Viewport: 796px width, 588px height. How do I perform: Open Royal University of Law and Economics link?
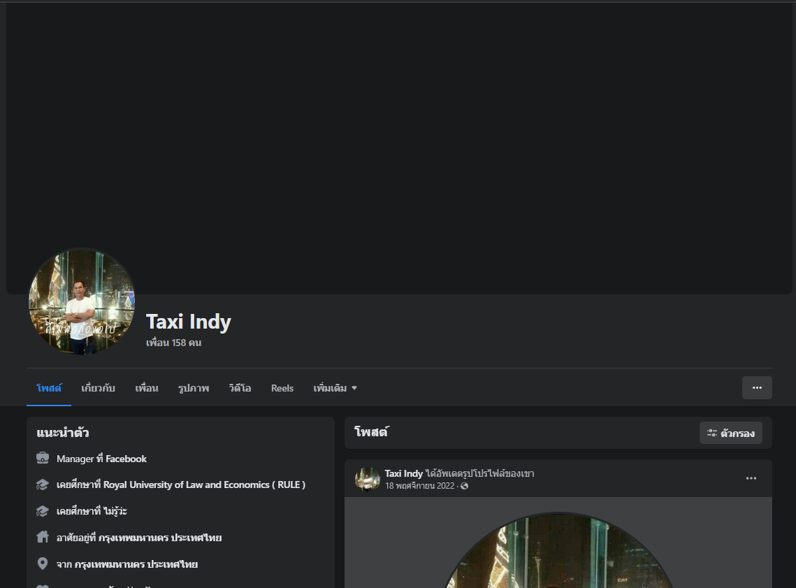tap(204, 485)
